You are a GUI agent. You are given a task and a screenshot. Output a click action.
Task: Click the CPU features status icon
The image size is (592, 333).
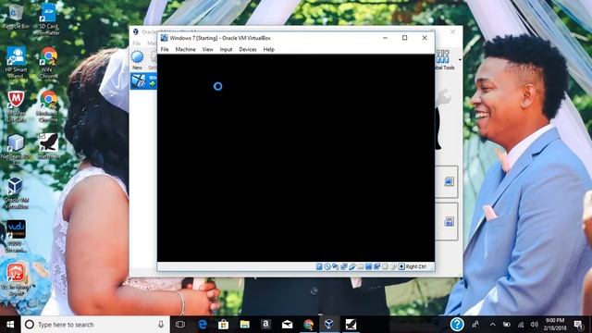coord(385,266)
